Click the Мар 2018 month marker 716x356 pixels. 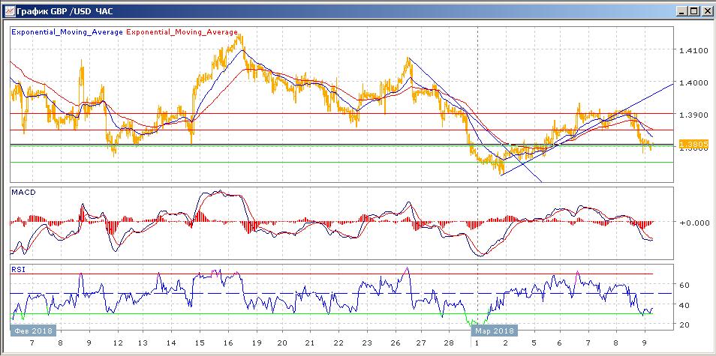click(495, 331)
